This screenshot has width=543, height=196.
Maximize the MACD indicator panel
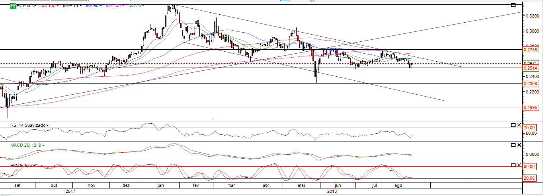pos(513,145)
